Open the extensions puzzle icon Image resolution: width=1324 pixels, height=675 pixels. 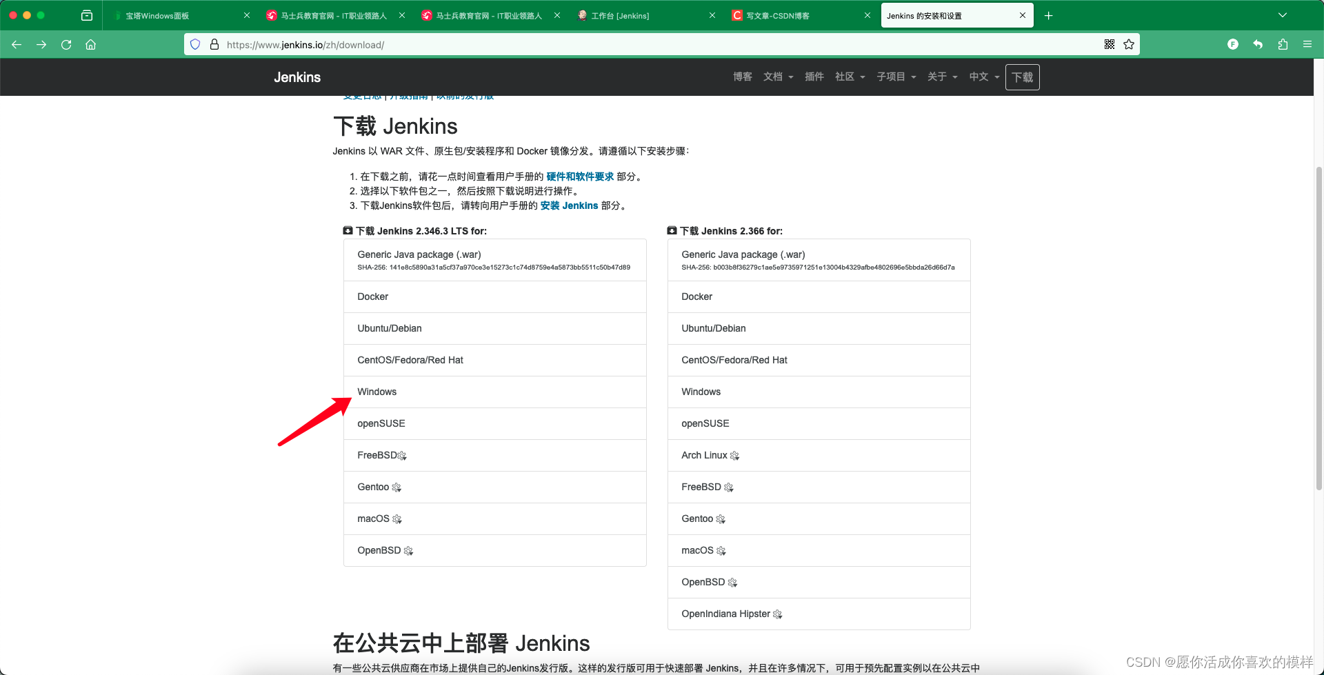click(x=1283, y=44)
